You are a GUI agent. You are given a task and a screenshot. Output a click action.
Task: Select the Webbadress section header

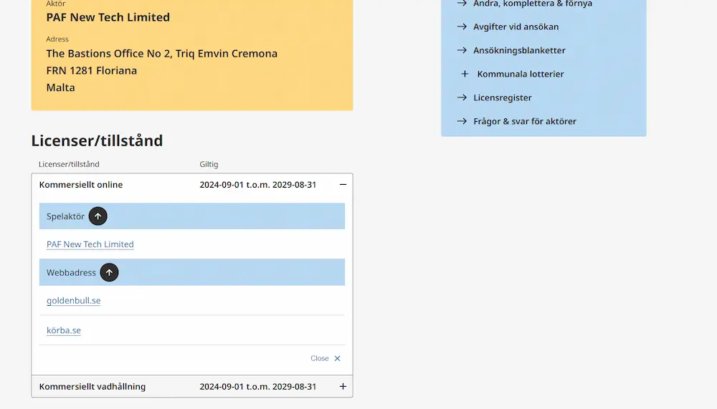click(192, 272)
